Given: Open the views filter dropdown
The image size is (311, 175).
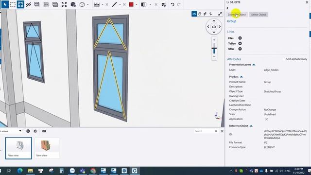Looking at the screenshot, I should coord(20,131).
